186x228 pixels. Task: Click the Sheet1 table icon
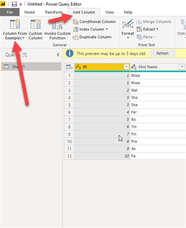6,67
